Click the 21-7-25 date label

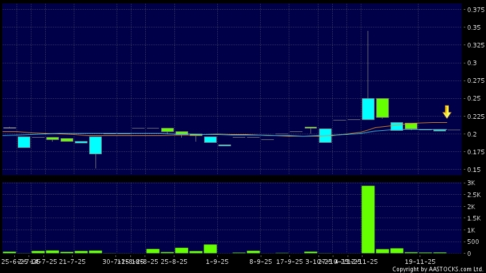pyautogui.click(x=73, y=261)
